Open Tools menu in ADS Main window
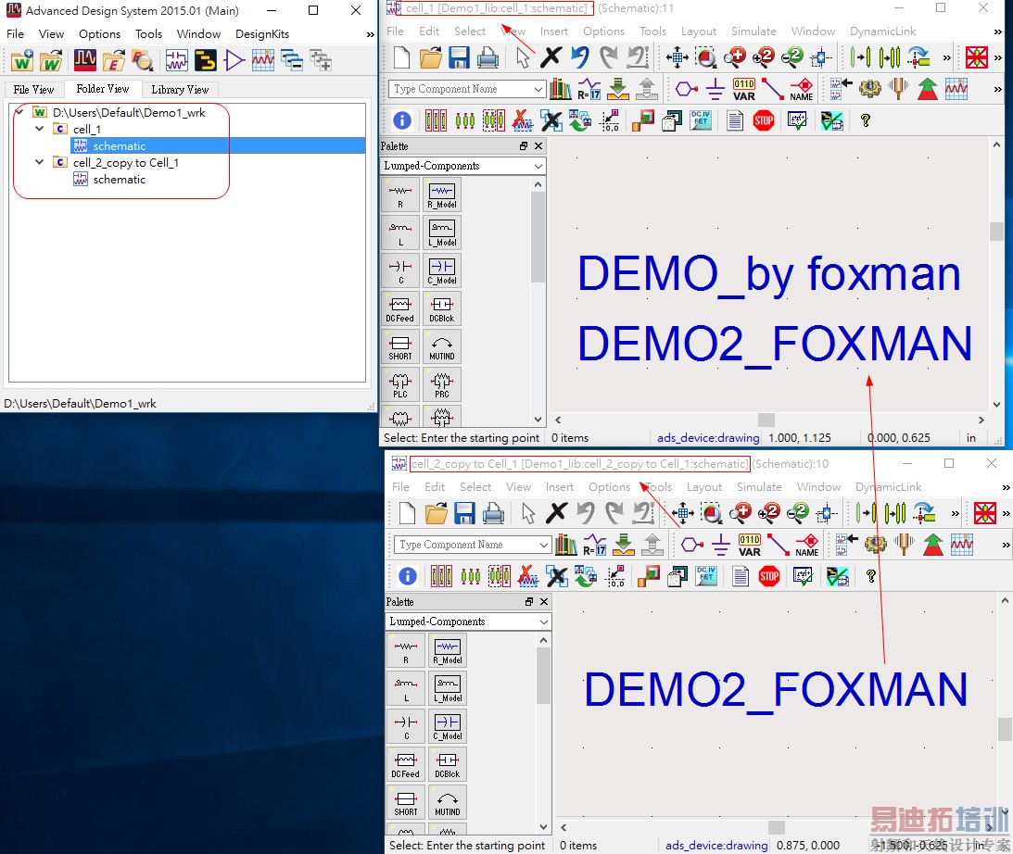The image size is (1013, 854). pos(148,33)
